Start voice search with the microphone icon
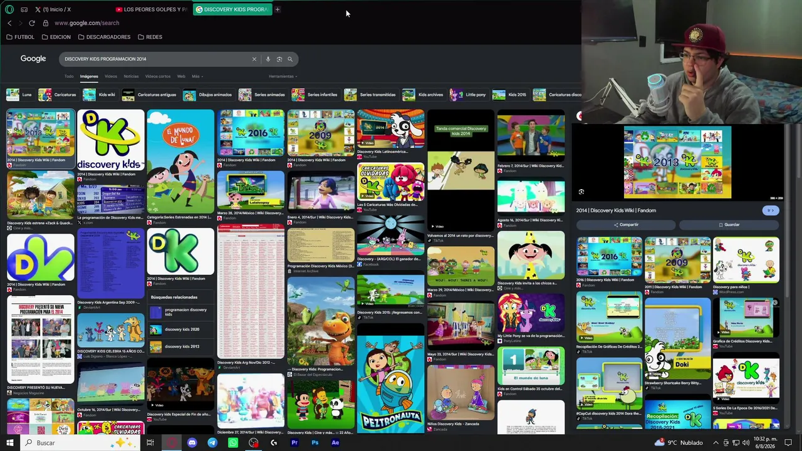 (268, 59)
